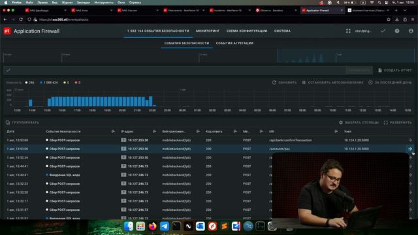
Task: Open the help question mark icon
Action: (397, 31)
